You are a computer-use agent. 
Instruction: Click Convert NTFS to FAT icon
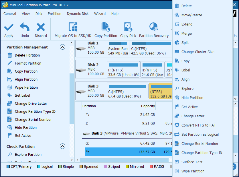(x=177, y=125)
